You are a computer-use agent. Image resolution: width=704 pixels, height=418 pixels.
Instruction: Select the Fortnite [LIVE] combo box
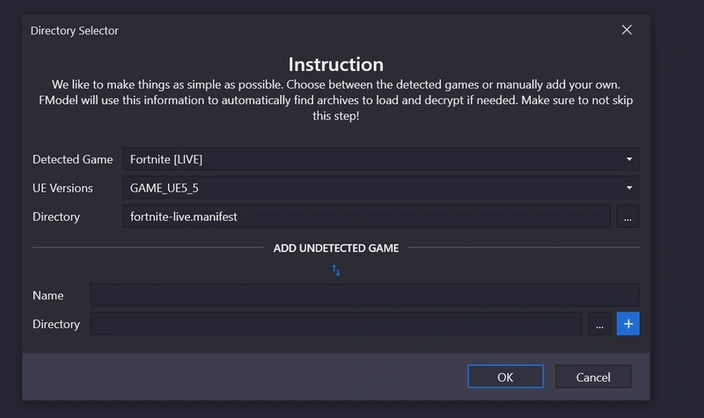tap(381, 159)
